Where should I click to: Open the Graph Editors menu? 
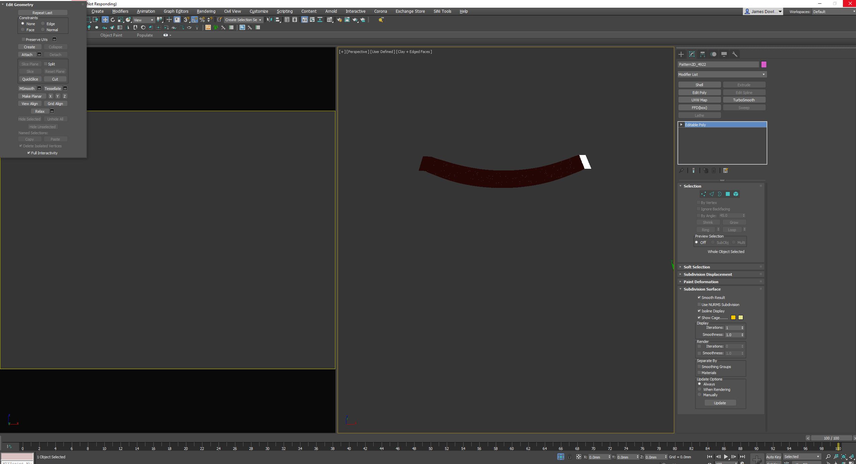point(176,11)
